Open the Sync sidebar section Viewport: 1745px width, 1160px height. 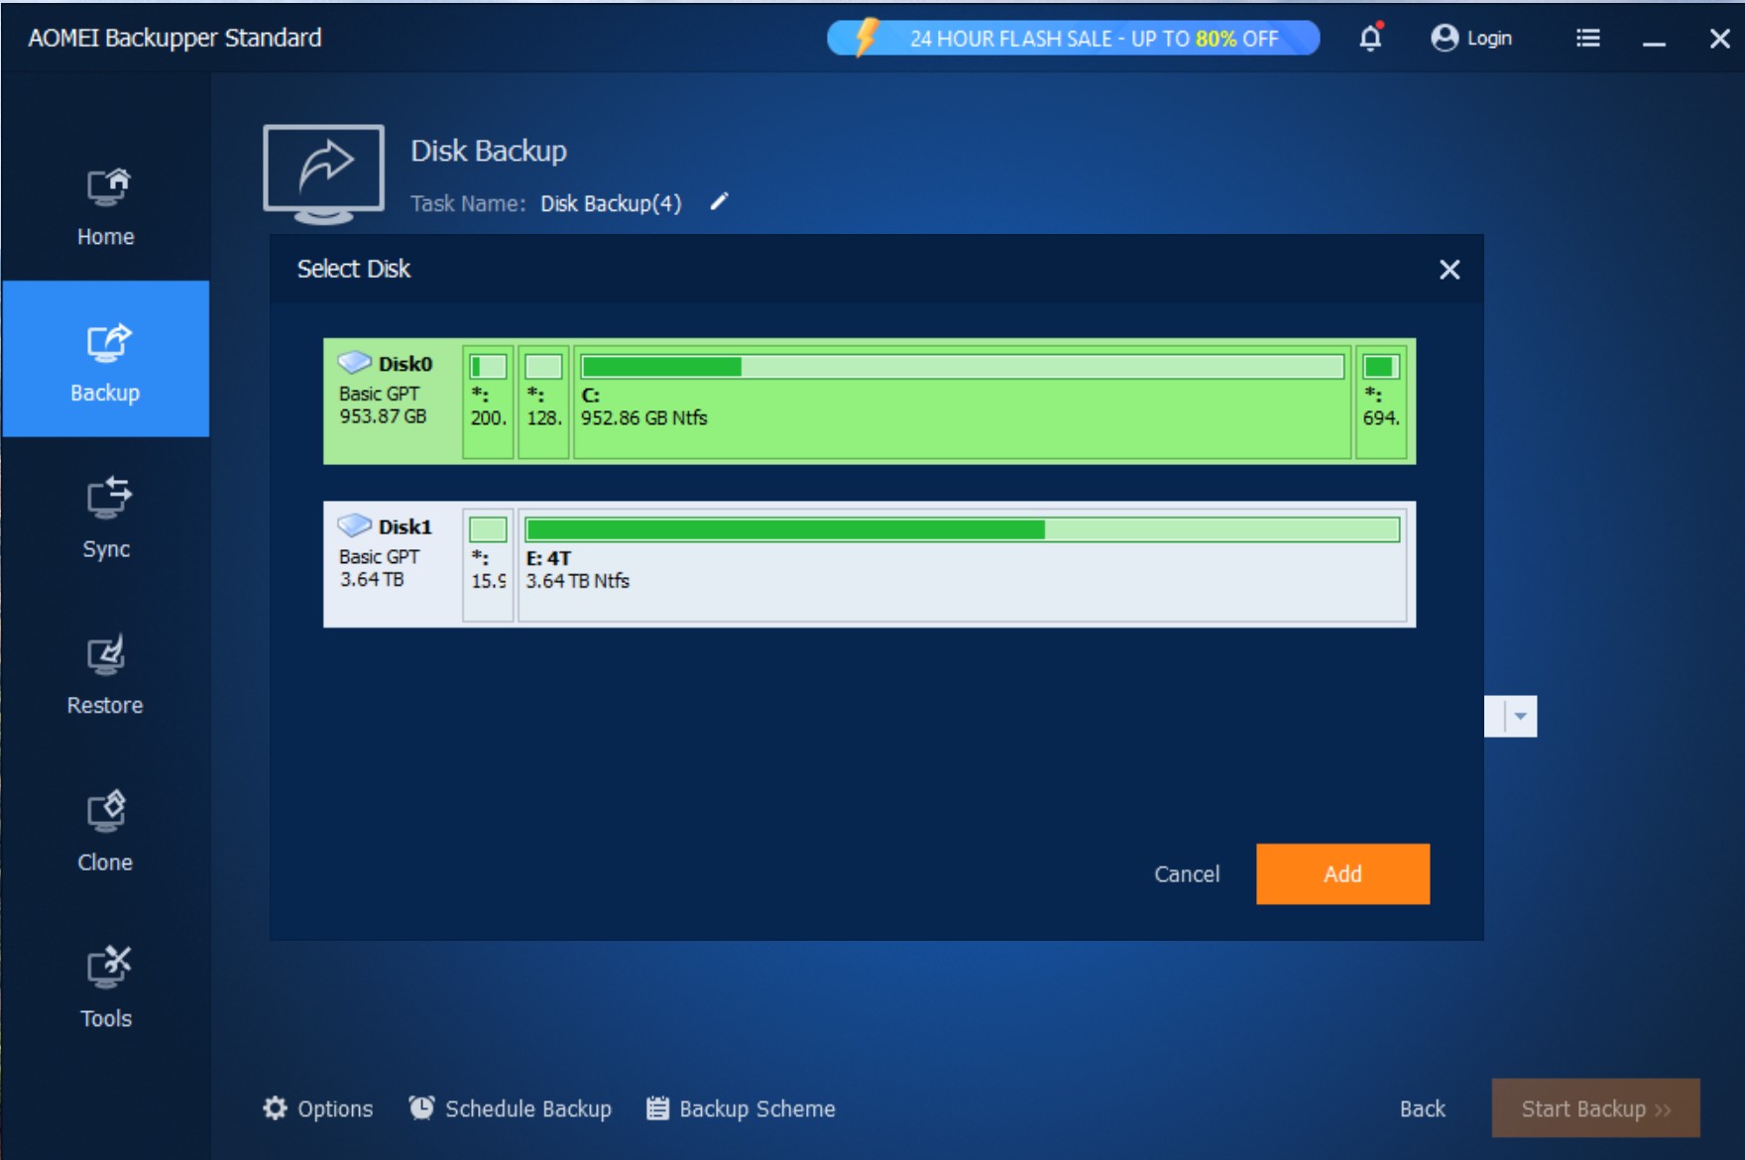click(x=105, y=518)
